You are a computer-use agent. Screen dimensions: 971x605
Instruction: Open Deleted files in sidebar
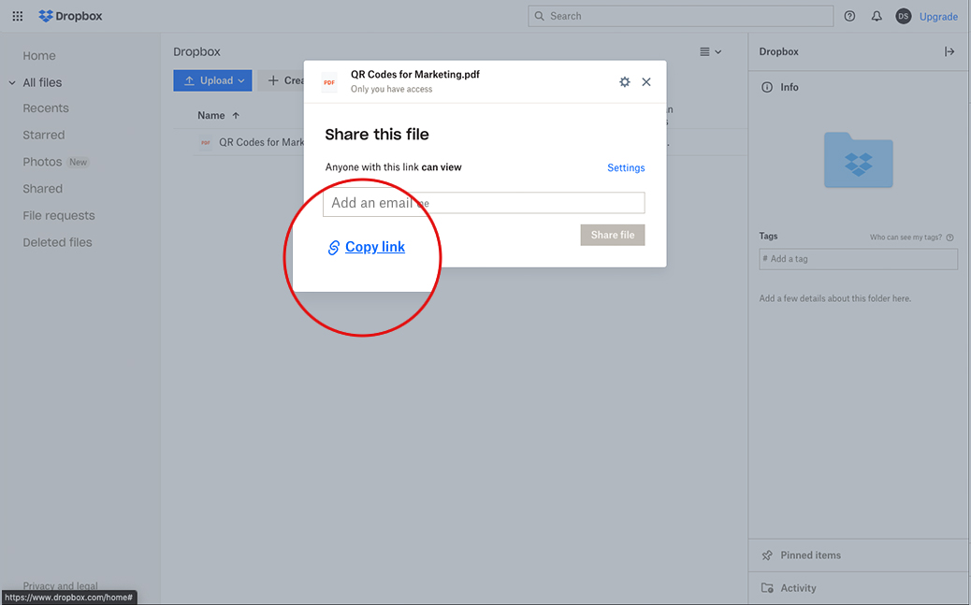tap(57, 242)
